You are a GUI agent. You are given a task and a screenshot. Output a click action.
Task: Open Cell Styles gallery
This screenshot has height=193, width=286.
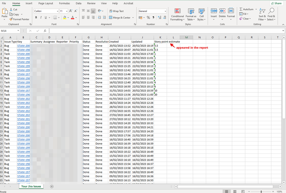coord(201,15)
